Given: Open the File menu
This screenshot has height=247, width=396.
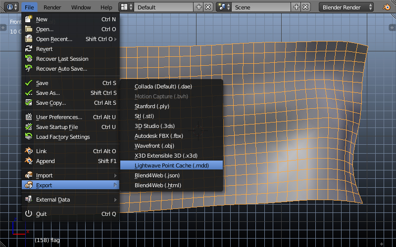Looking at the screenshot, I should click(29, 7).
